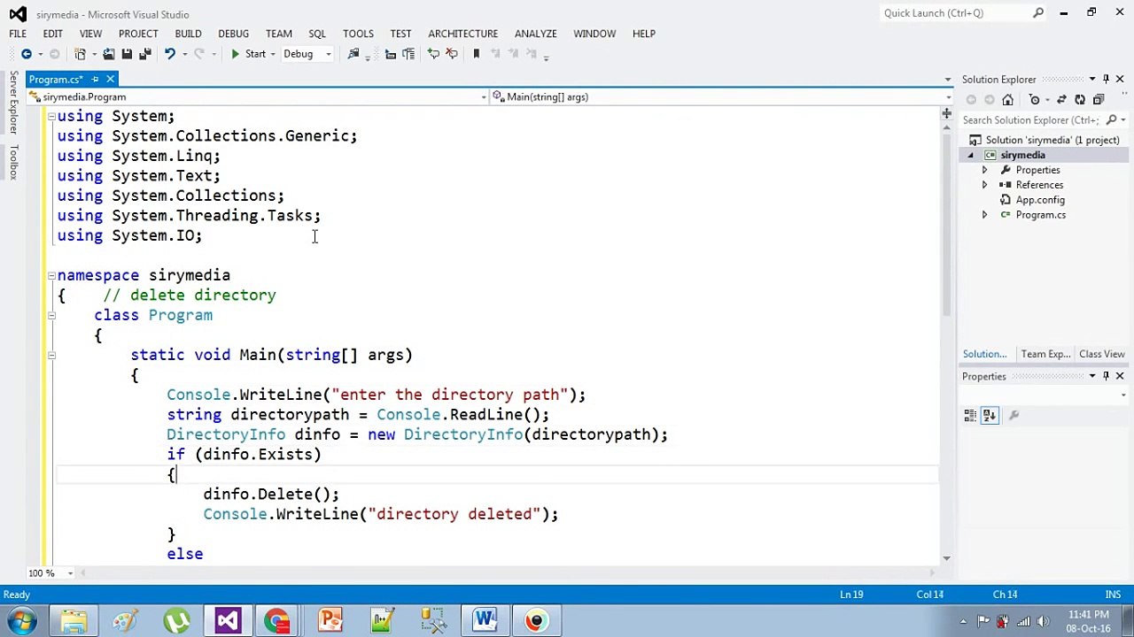Open the Server Explorer side tab

13,103
